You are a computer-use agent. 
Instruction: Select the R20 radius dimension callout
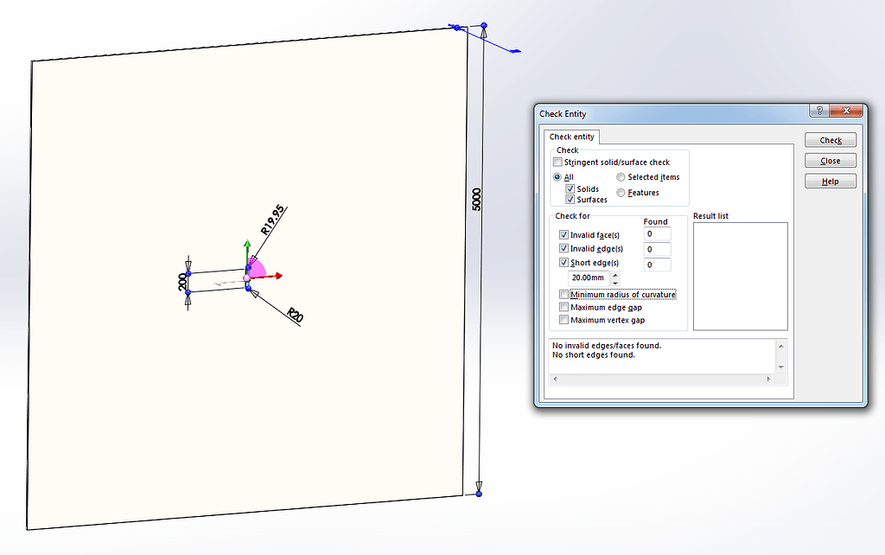(x=295, y=315)
